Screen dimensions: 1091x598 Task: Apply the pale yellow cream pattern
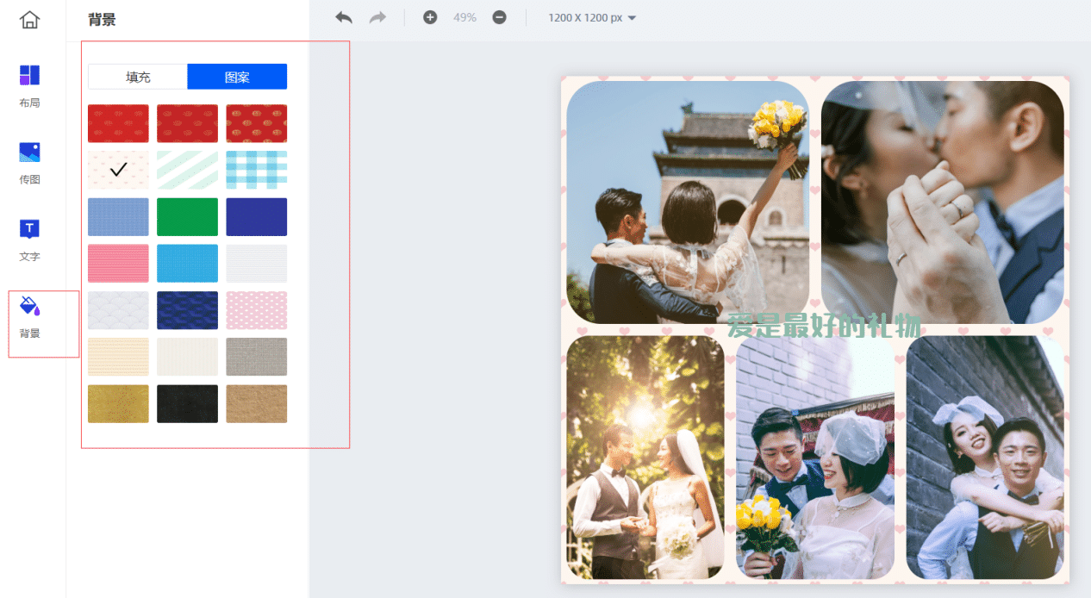tap(118, 357)
